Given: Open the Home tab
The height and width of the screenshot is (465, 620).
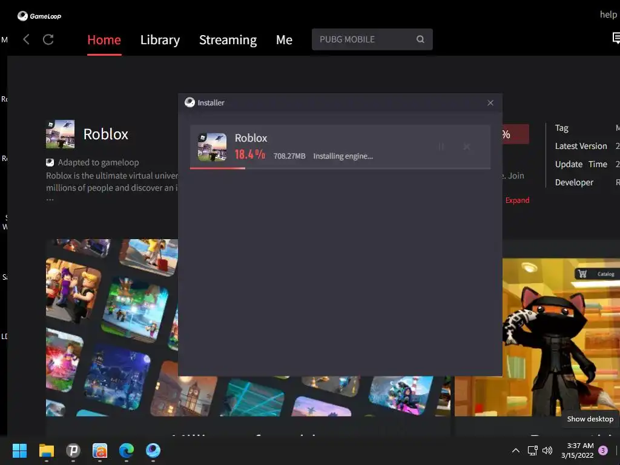Looking at the screenshot, I should point(104,40).
